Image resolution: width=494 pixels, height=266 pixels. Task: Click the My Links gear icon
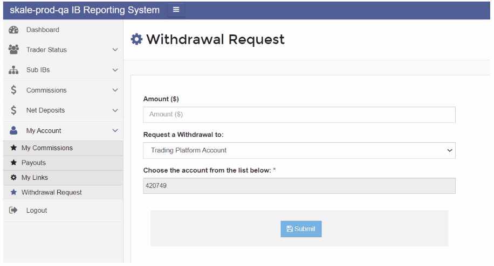point(14,178)
